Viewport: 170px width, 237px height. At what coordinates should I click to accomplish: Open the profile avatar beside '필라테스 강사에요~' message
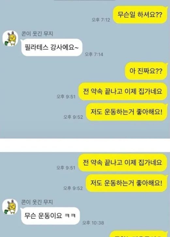pos(10,38)
